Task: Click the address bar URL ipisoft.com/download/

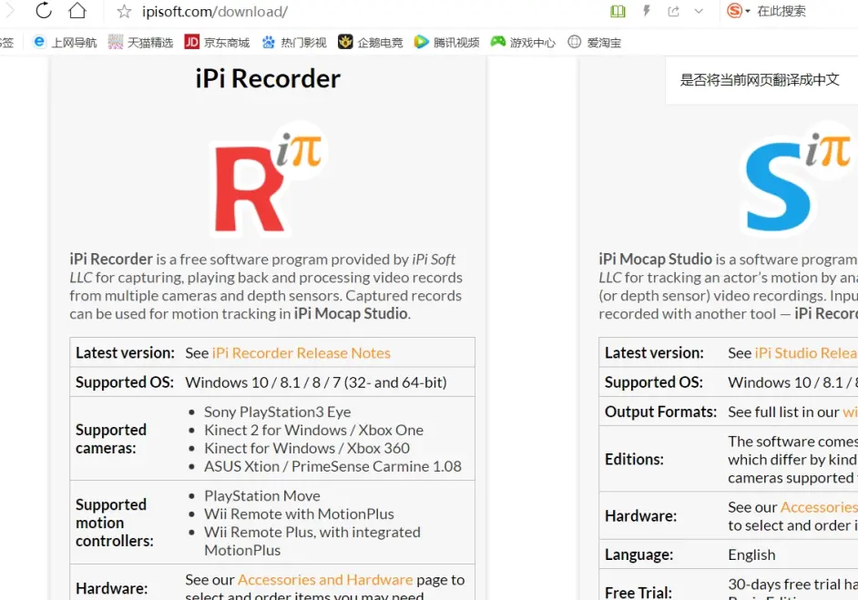Action: tap(215, 12)
